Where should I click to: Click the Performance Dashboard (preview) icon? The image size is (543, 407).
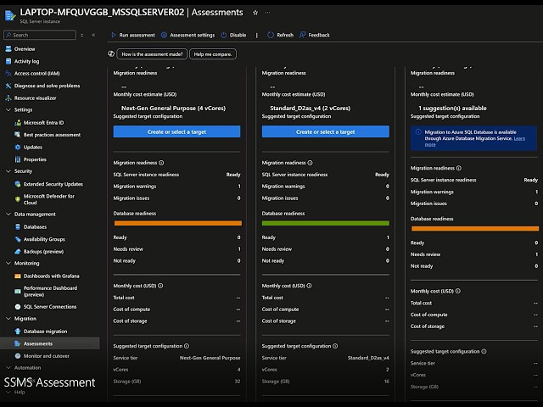click(x=18, y=291)
